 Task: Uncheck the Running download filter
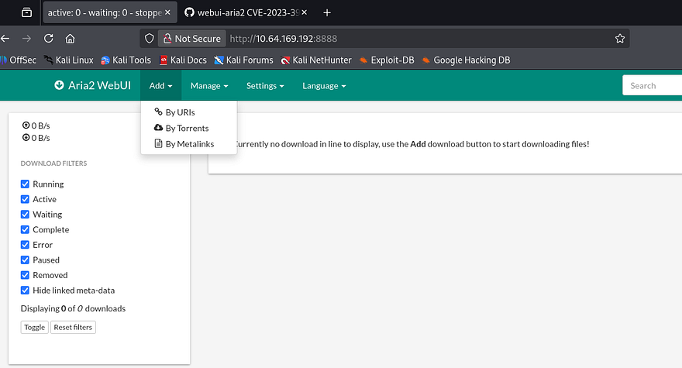[x=25, y=184]
